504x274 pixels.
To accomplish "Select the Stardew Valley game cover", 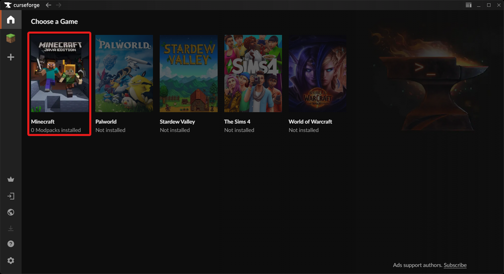I will (x=188, y=73).
